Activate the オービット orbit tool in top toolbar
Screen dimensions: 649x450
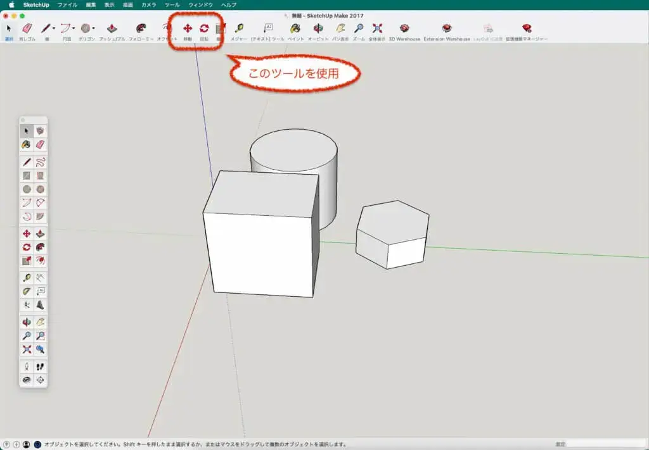[318, 28]
